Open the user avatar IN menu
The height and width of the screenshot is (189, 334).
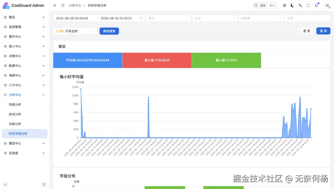pos(327,6)
